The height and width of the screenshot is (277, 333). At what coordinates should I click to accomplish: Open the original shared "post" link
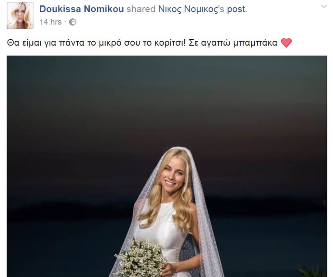[x=236, y=9]
